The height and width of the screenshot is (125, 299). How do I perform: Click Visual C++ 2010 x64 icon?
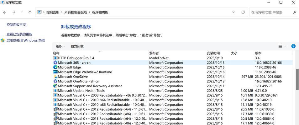(x=55, y=100)
